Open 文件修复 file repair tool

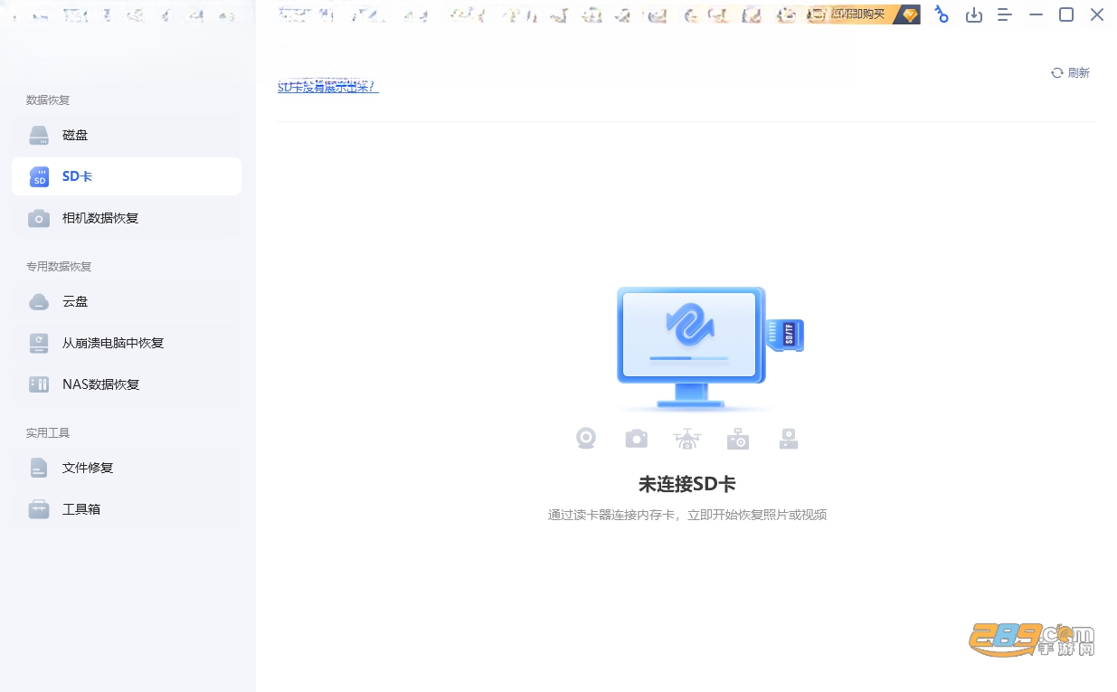point(127,468)
